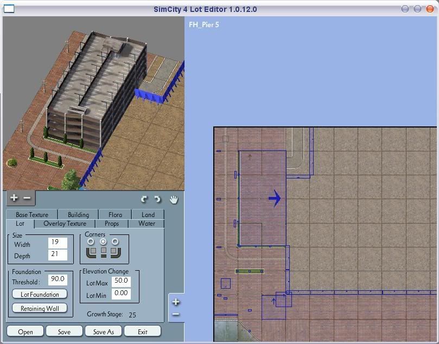Zoom out the 2D lot plan with minus icon
The width and height of the screenshot is (439, 344).
176,314
